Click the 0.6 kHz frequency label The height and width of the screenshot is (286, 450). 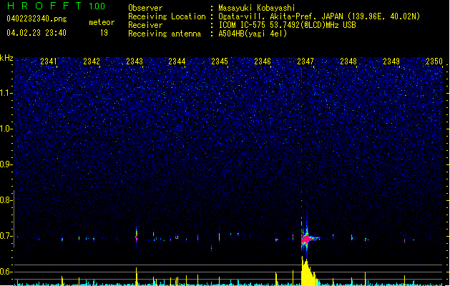point(6,272)
